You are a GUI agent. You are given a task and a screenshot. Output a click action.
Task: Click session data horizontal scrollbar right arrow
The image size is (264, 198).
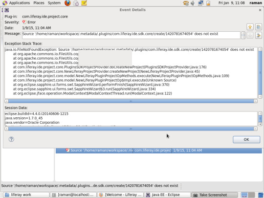tap(256, 129)
